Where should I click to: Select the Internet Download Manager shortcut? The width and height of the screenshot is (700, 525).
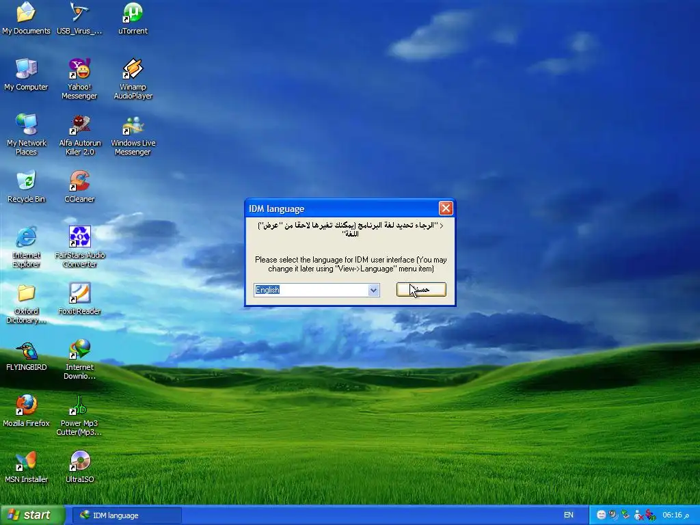point(79,360)
